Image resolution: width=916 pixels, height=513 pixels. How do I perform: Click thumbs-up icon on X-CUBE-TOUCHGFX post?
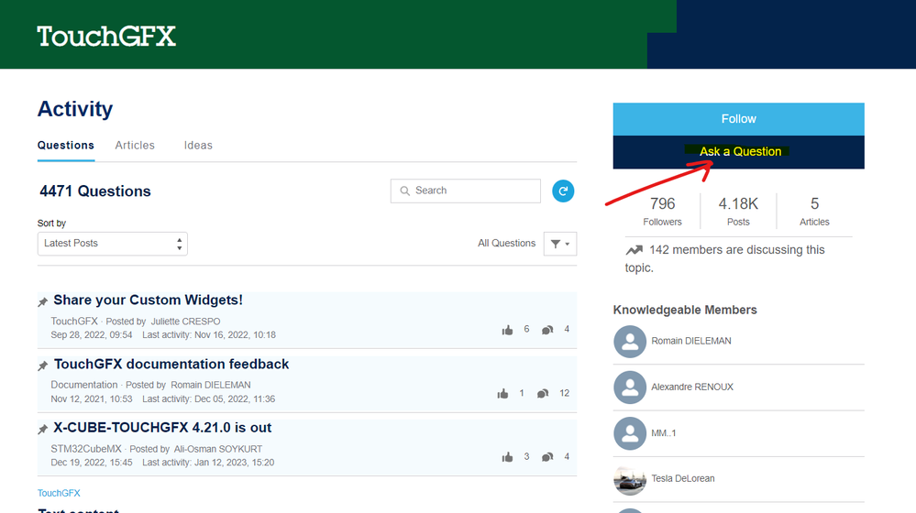507,457
